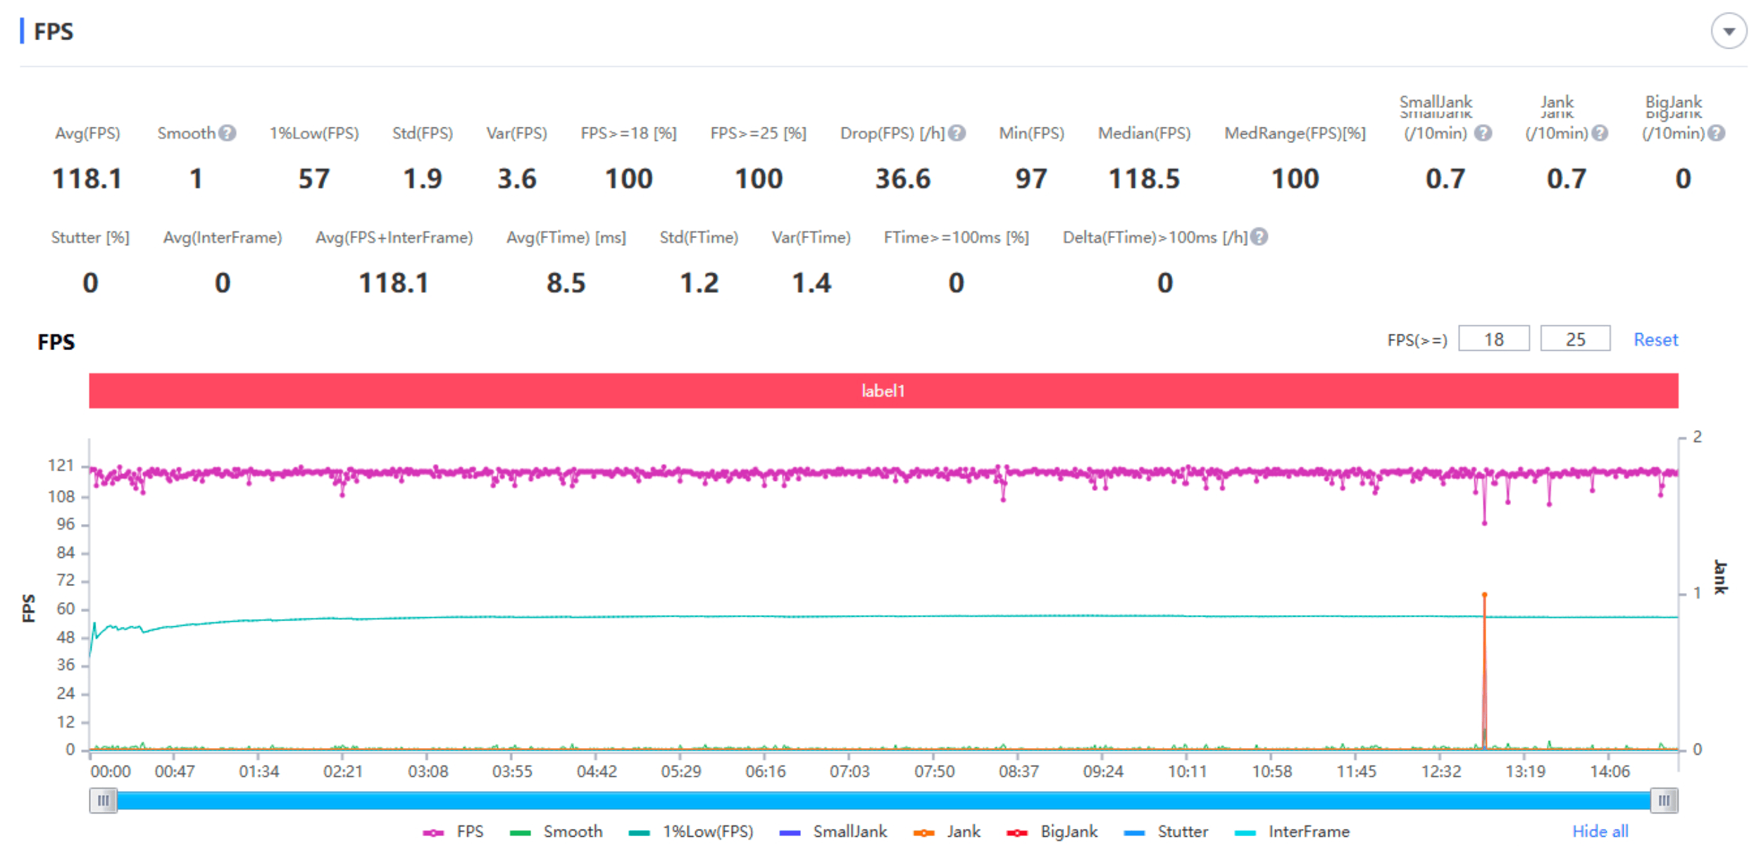Click help icon beside Drop(FPS) [/h]
1761x848 pixels.
[957, 133]
